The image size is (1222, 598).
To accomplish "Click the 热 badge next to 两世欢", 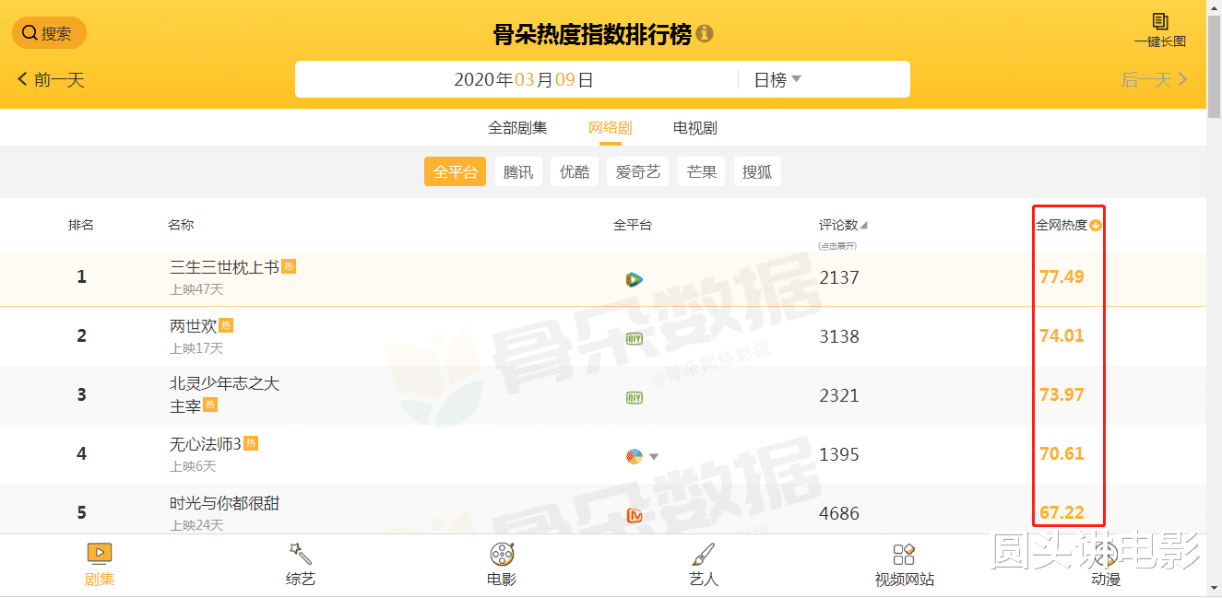I will (226, 325).
